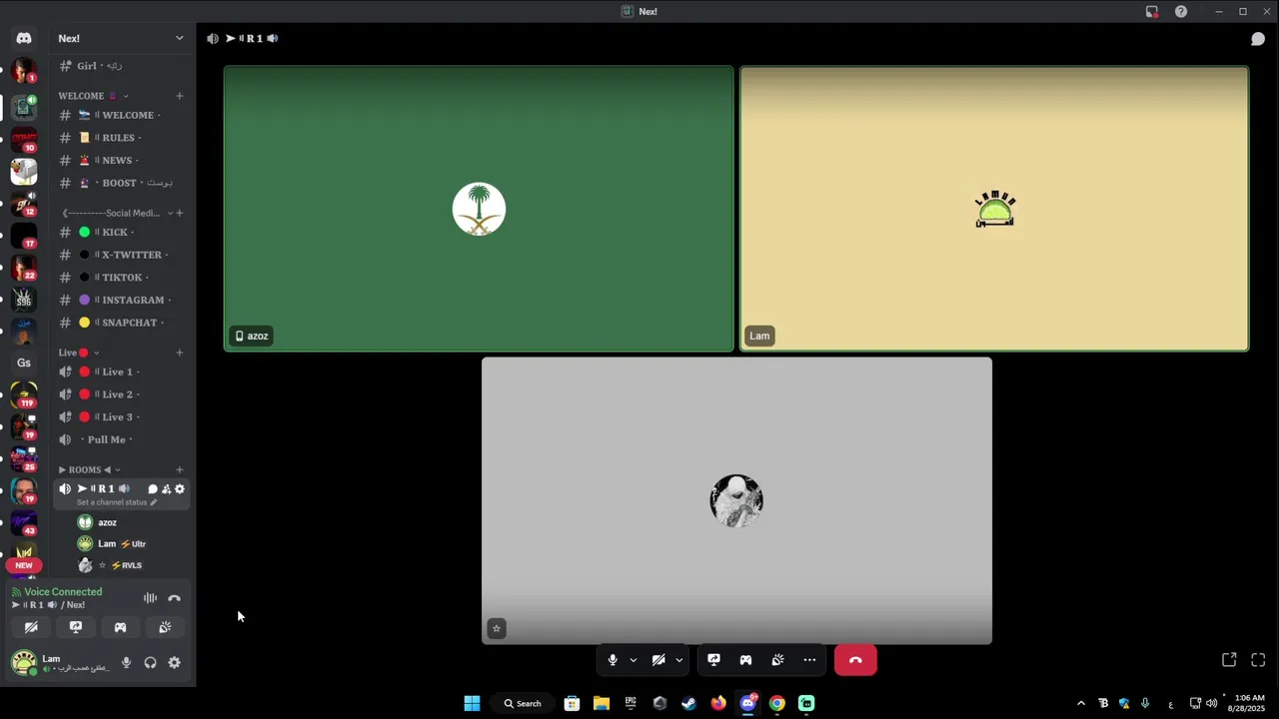Expand camera options arrow
This screenshot has height=719, width=1279.
click(x=679, y=660)
